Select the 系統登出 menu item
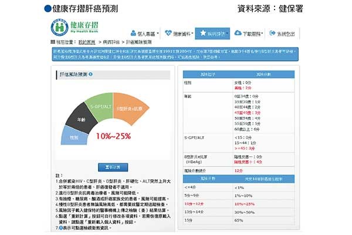This screenshot has height=235, width=352. point(286,34)
